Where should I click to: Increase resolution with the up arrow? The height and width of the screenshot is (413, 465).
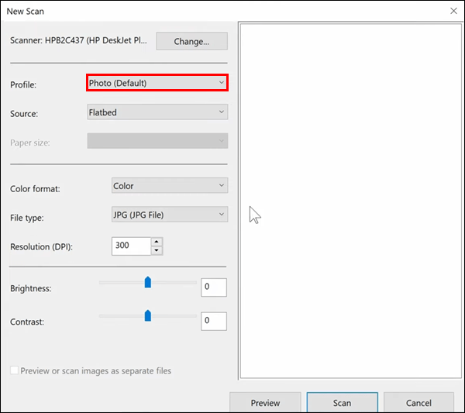coord(157,242)
